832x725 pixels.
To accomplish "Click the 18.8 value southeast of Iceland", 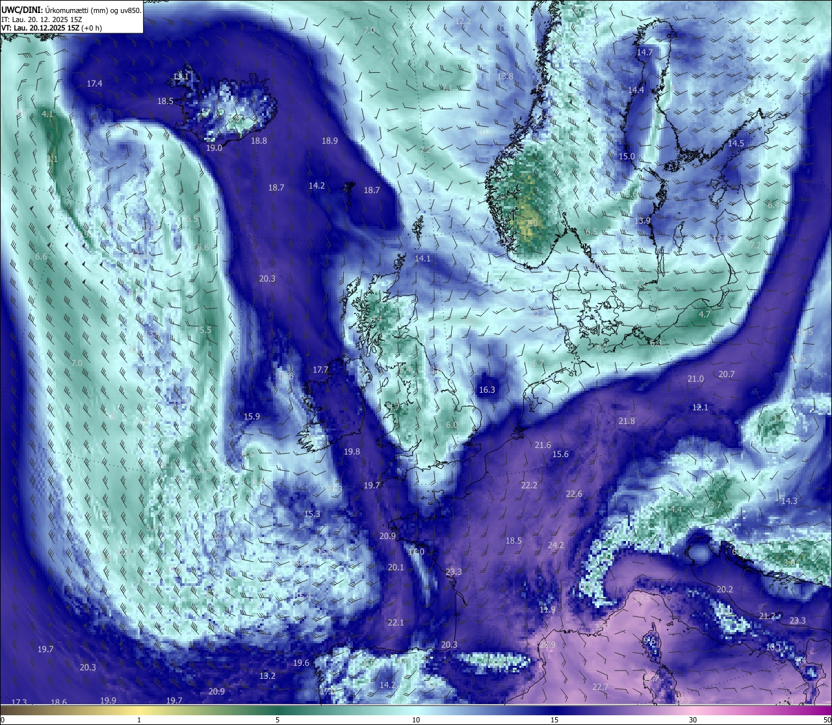I will [259, 140].
